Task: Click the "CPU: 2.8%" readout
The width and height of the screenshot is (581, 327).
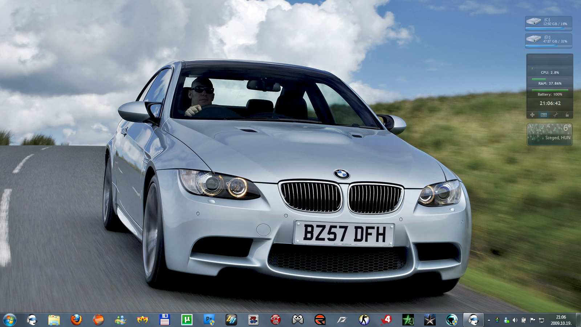Action: [550, 73]
